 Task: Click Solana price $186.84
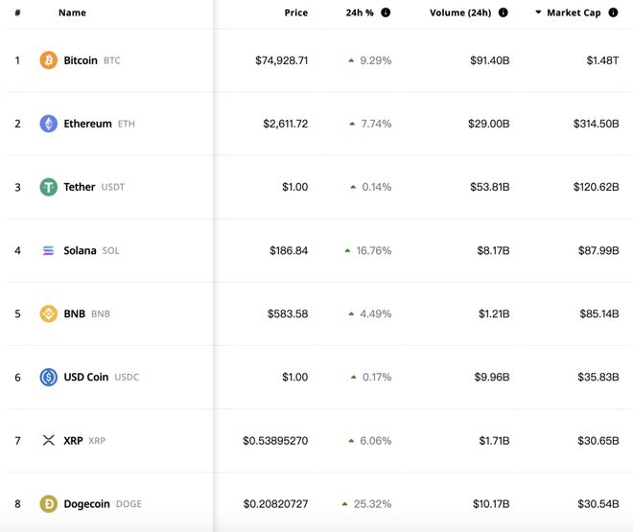pos(289,250)
